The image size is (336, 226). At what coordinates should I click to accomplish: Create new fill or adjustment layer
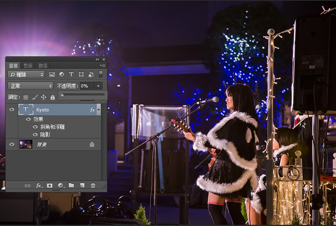coord(61,185)
